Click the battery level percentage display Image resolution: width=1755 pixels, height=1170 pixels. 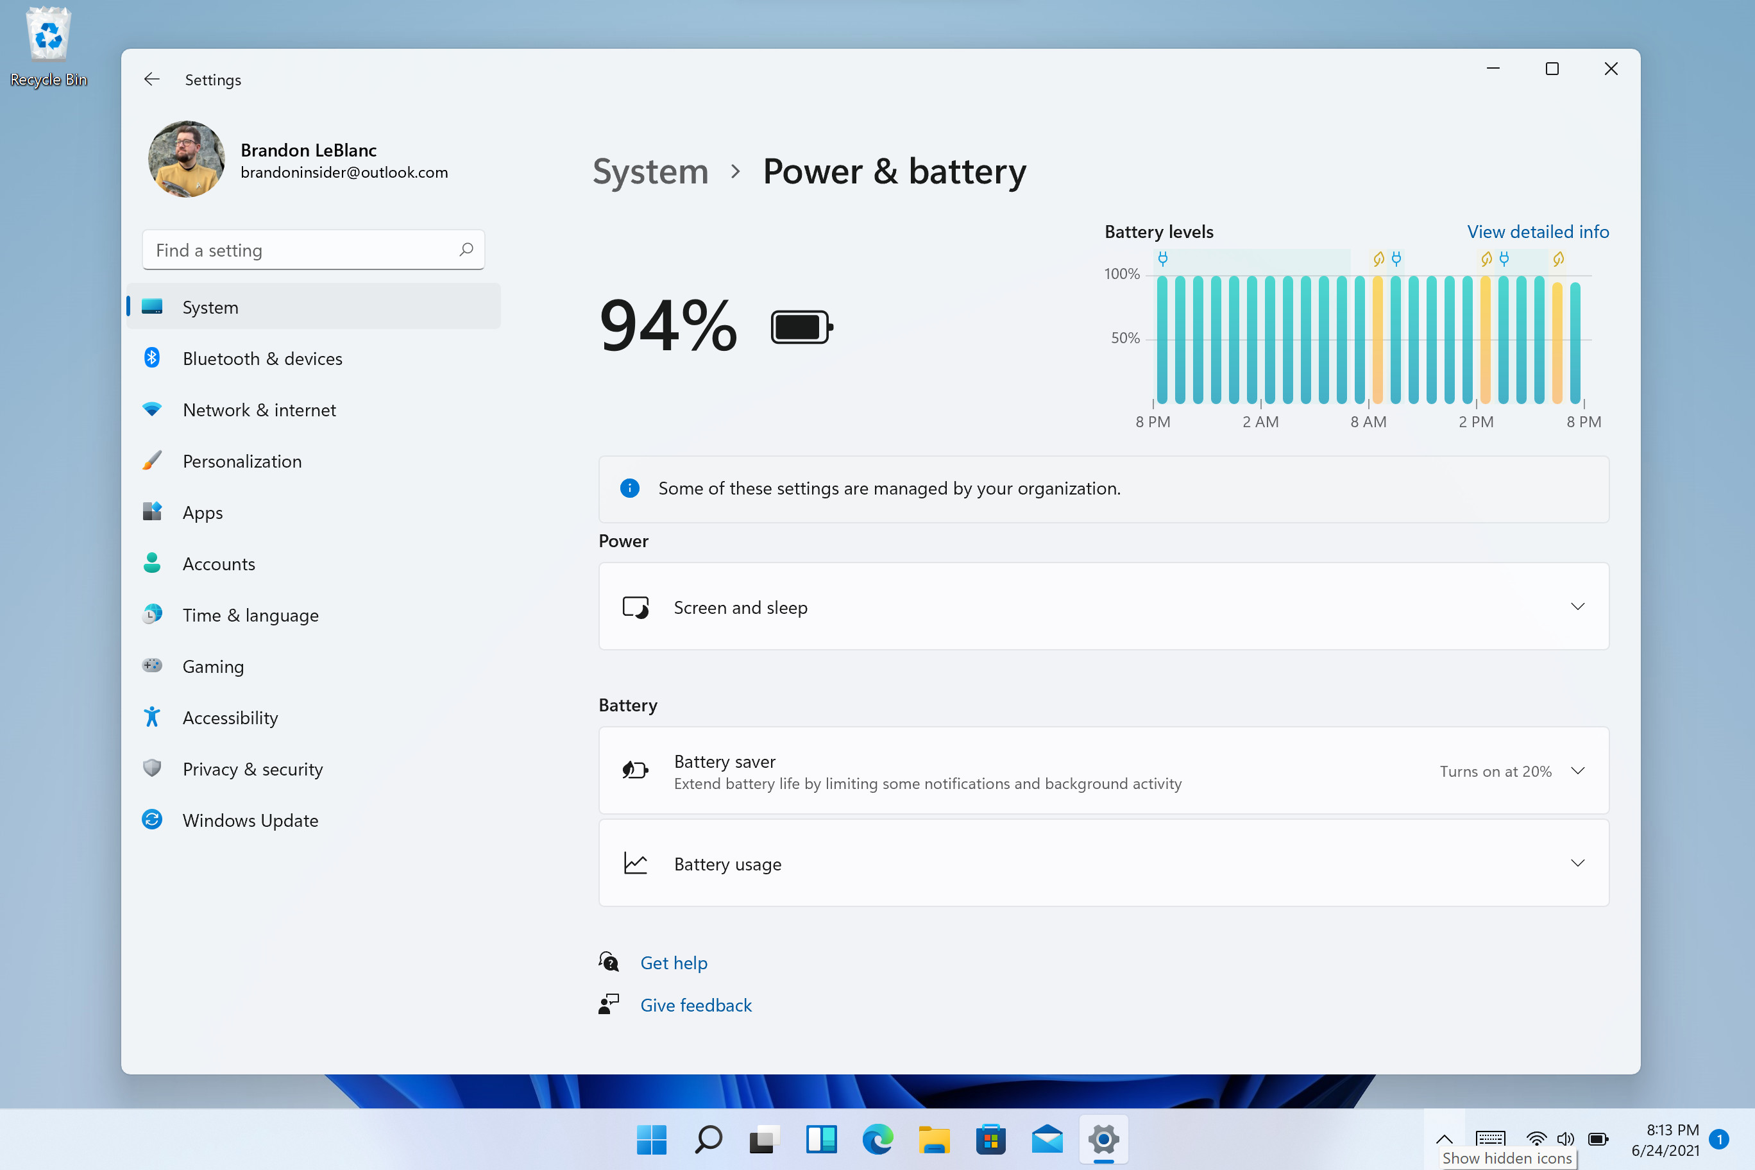pos(666,324)
